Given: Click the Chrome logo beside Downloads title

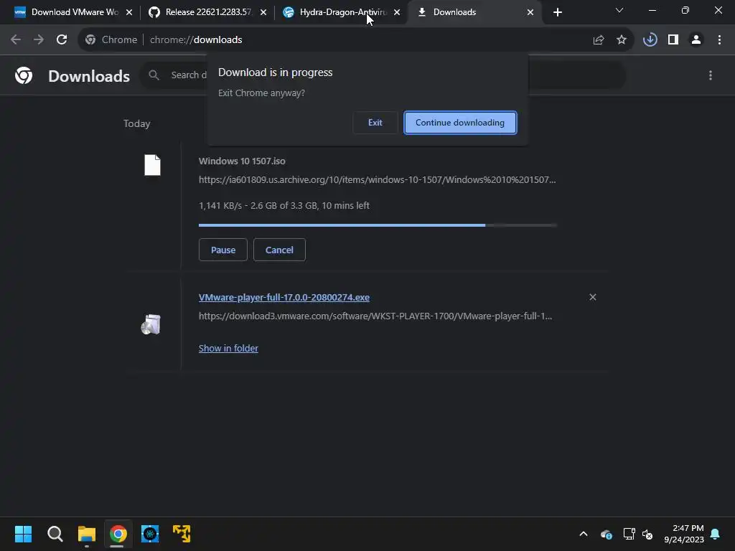Looking at the screenshot, I should coord(24,75).
